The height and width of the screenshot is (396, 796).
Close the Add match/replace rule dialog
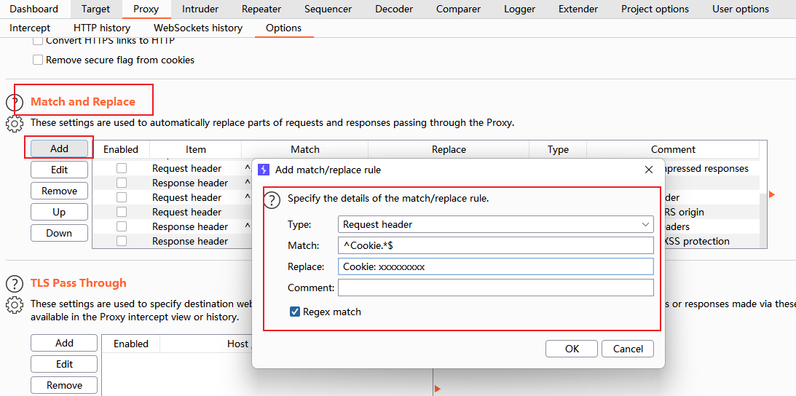tap(649, 170)
